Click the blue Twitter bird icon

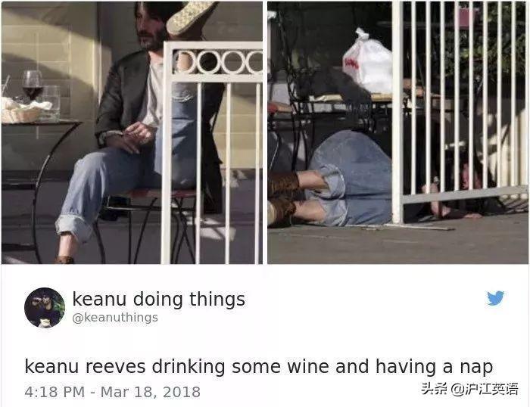click(495, 298)
